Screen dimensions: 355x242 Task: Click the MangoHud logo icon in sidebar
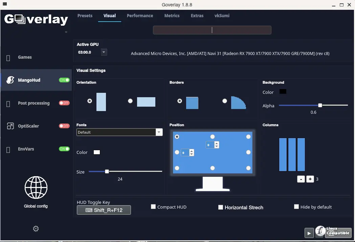[x=10, y=80]
